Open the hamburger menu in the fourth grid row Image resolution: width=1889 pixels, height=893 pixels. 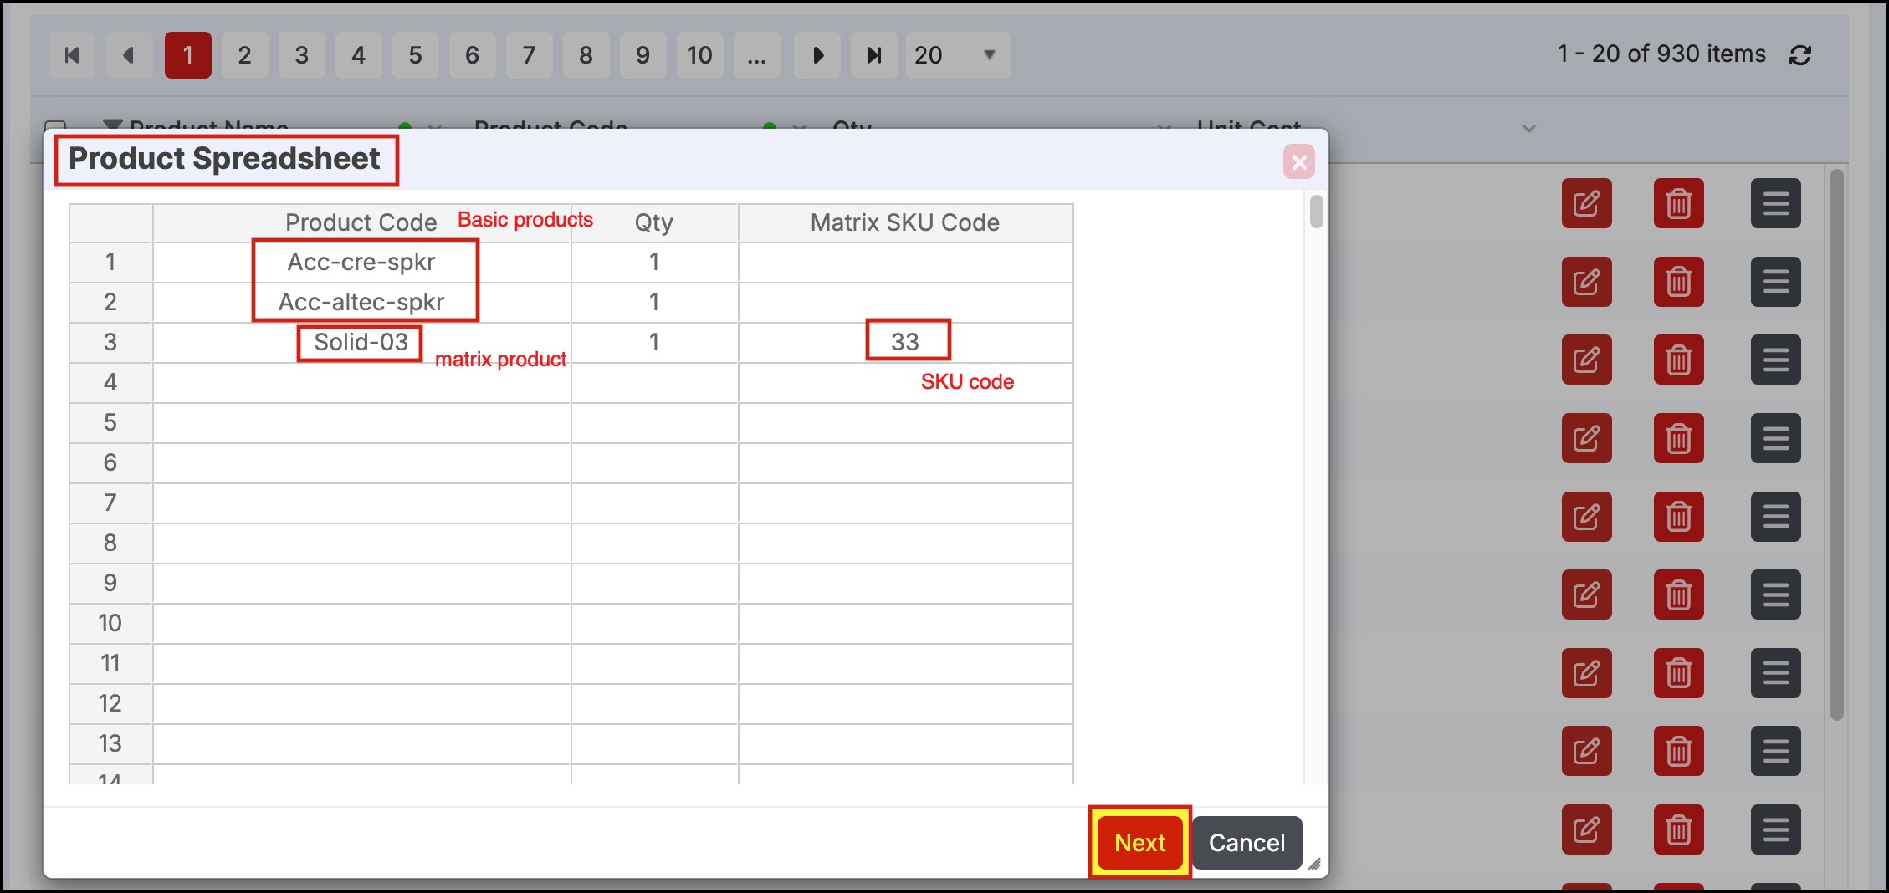(1776, 438)
